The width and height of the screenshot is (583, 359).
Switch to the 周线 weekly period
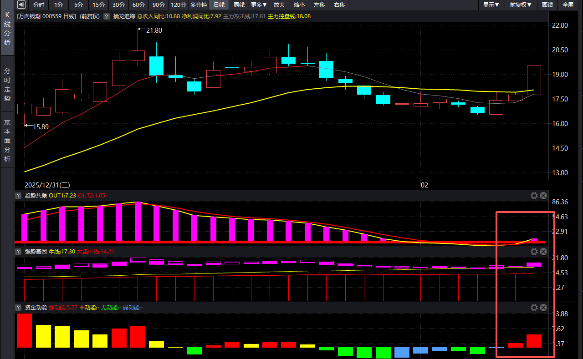[239, 5]
